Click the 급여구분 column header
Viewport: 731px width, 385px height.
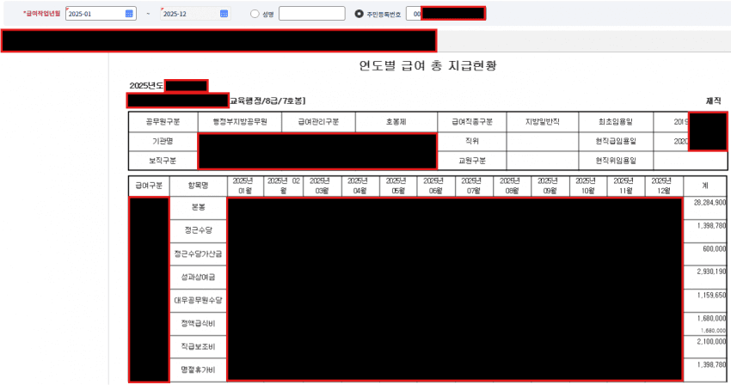click(x=149, y=186)
